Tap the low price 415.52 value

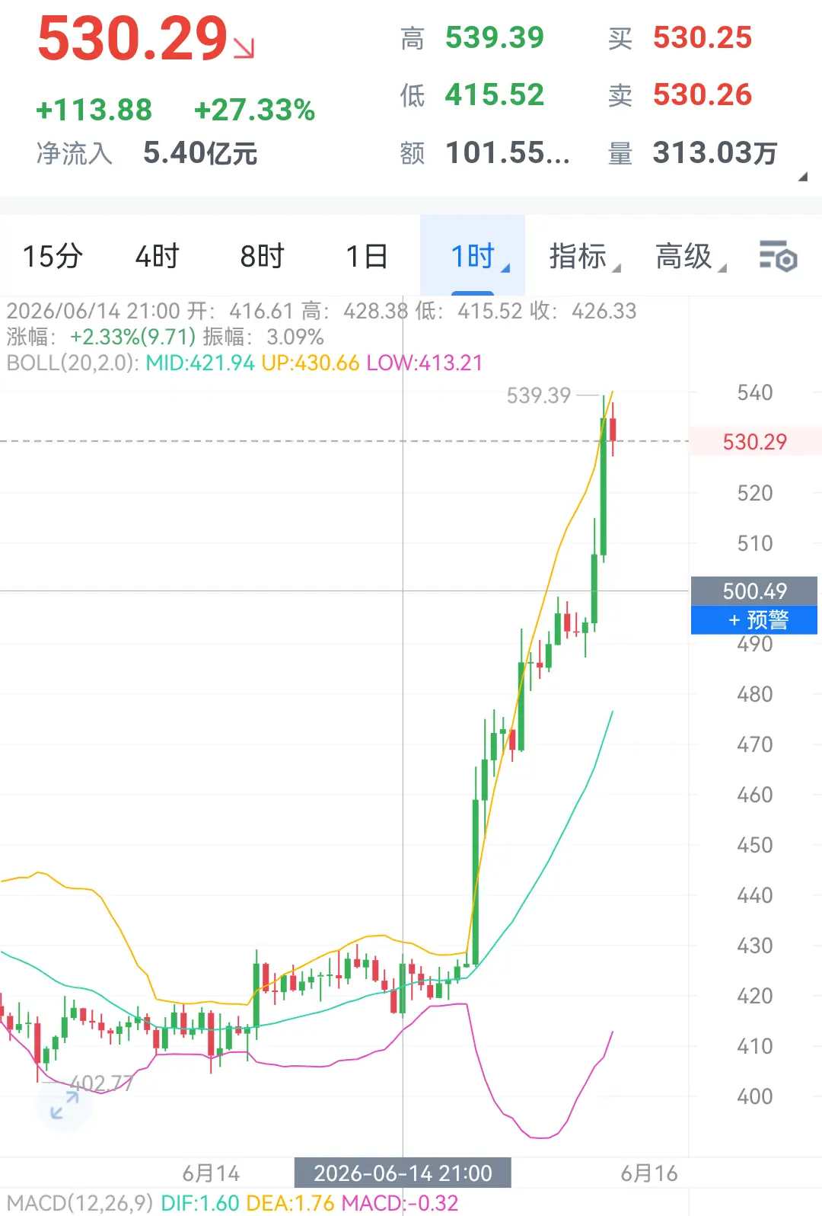(x=495, y=95)
